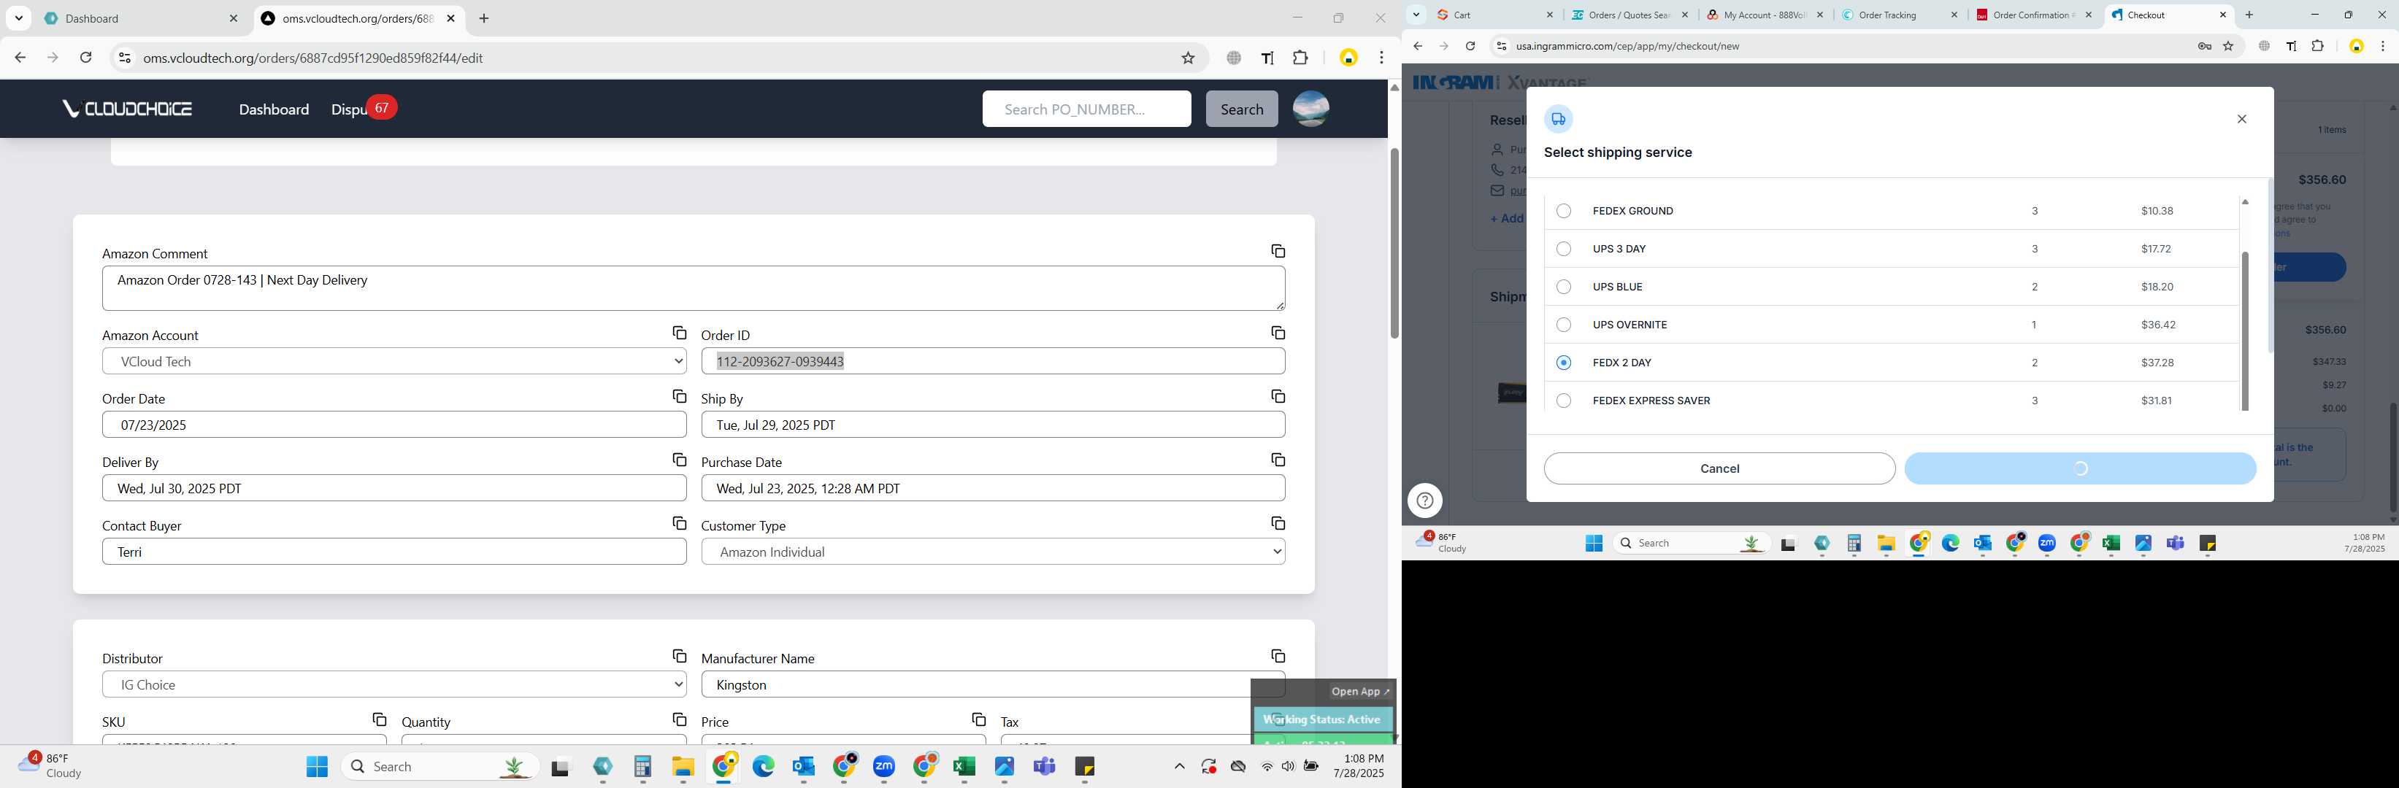The height and width of the screenshot is (788, 2399).
Task: Copy the Ship By value
Action: point(1278,396)
